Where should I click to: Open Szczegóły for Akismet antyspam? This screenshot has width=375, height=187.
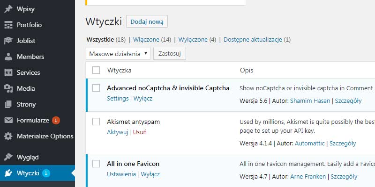coord(343,144)
